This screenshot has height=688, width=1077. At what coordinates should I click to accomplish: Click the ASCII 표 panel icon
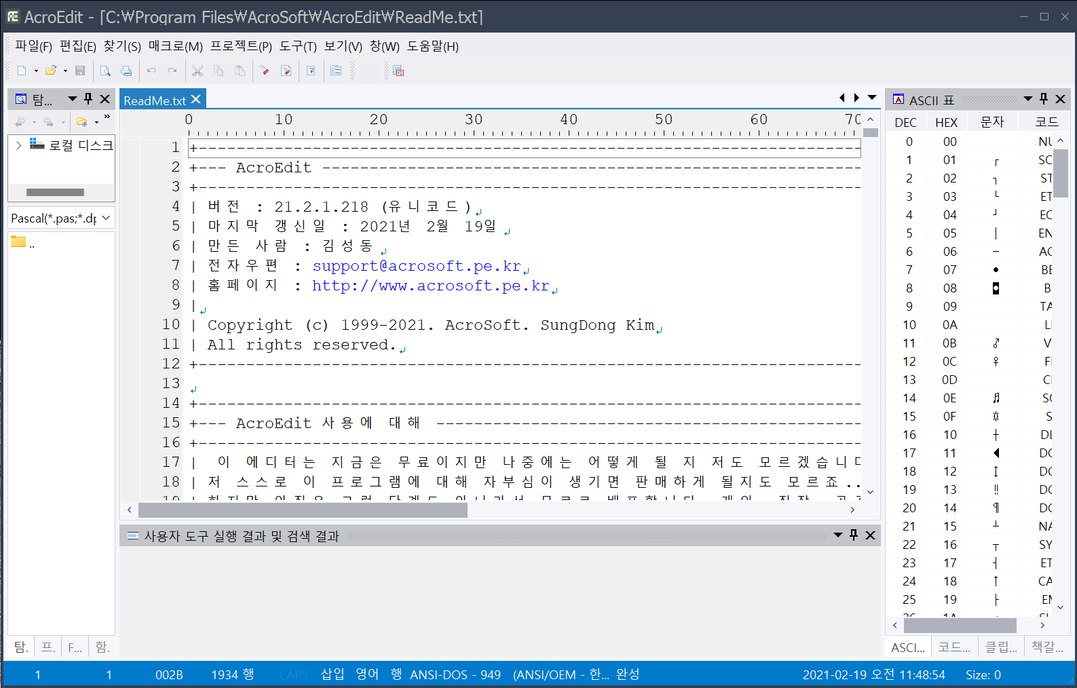[x=899, y=99]
